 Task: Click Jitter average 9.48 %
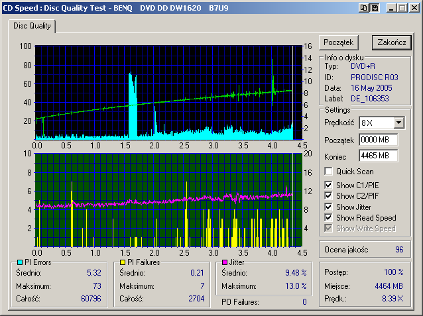[x=296, y=273]
